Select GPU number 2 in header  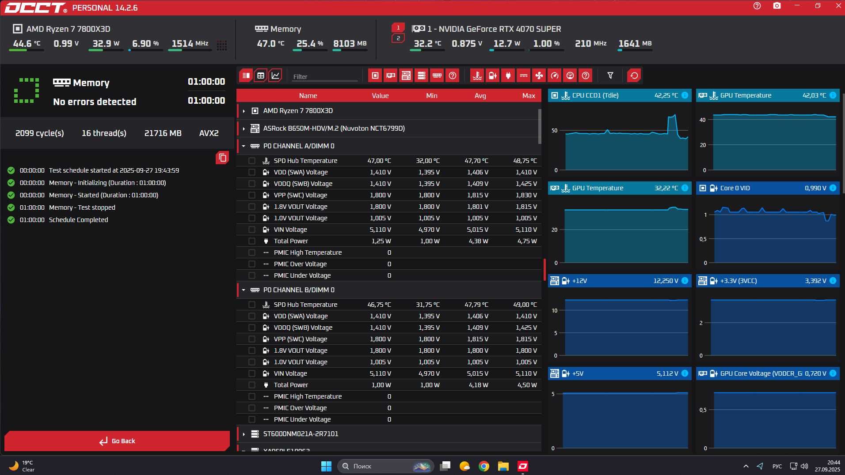(x=398, y=38)
